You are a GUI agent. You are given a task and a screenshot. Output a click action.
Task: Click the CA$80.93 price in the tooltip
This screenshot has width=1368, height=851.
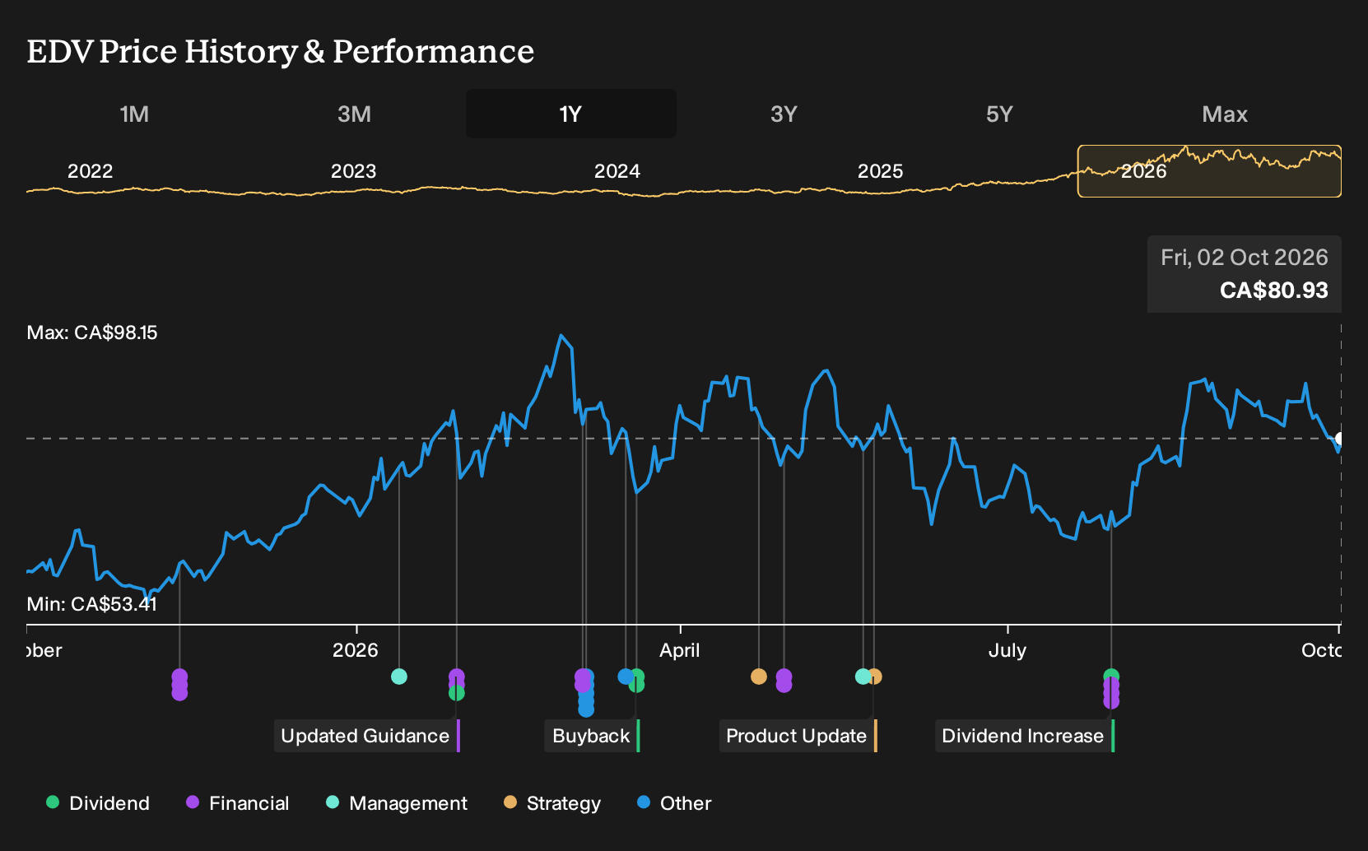pyautogui.click(x=1274, y=291)
